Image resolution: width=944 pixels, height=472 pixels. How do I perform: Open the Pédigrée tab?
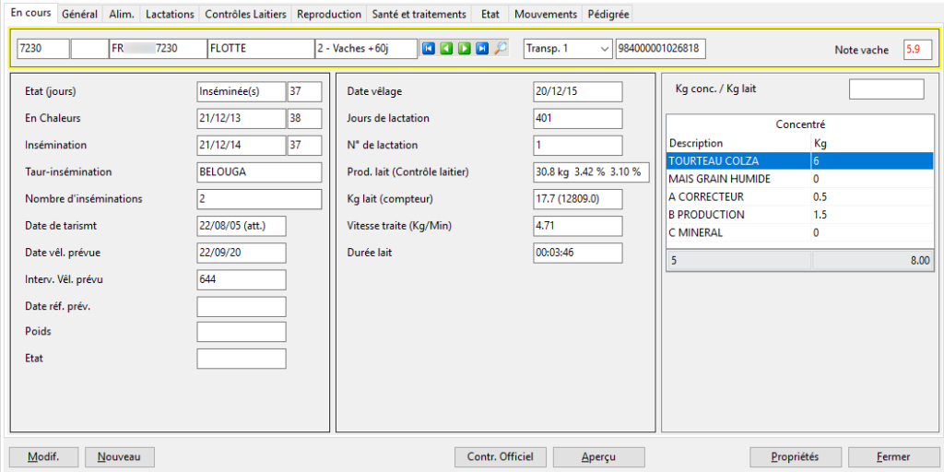click(x=608, y=15)
